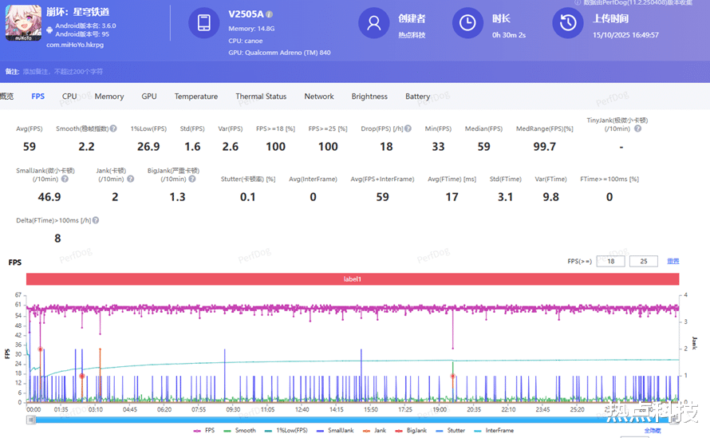Click the reset link beside FPS thresholds
This screenshot has width=710, height=438.
point(673,261)
